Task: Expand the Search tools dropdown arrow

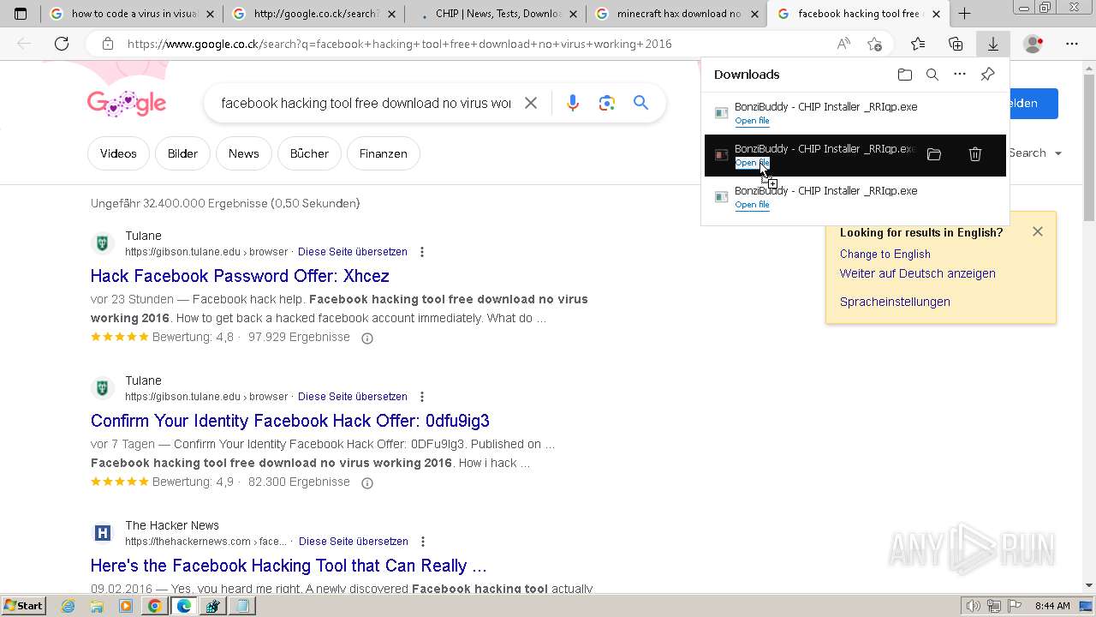Action: coord(1058,153)
